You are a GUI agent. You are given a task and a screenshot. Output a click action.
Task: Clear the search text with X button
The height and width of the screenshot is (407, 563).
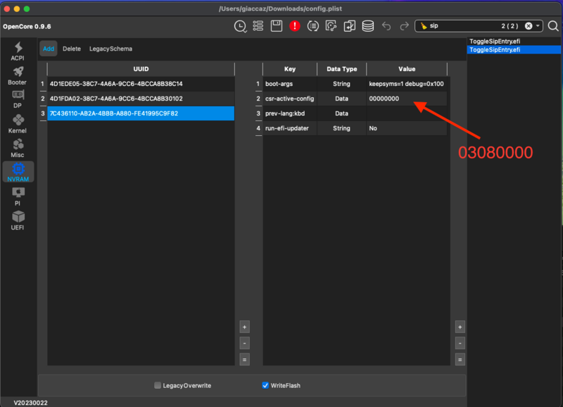(x=528, y=26)
